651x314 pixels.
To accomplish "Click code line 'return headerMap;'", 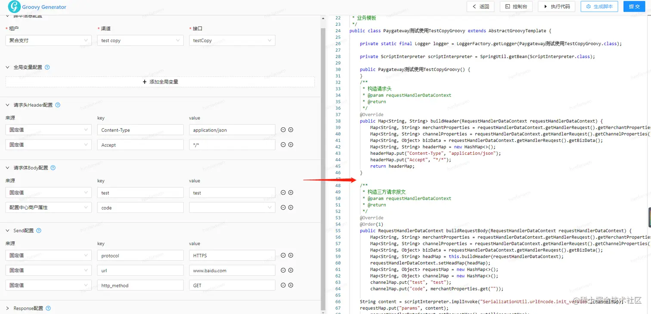I will click(392, 166).
